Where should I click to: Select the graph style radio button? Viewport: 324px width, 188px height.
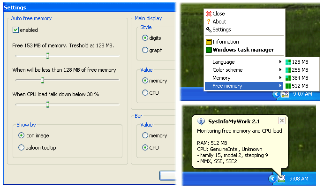tap(145, 50)
